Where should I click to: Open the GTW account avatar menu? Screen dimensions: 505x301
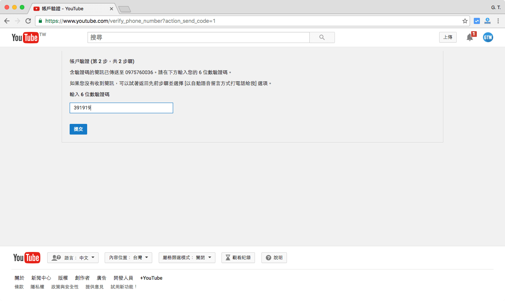coord(487,37)
